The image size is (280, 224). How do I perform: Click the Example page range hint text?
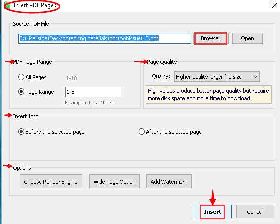coord(90,103)
